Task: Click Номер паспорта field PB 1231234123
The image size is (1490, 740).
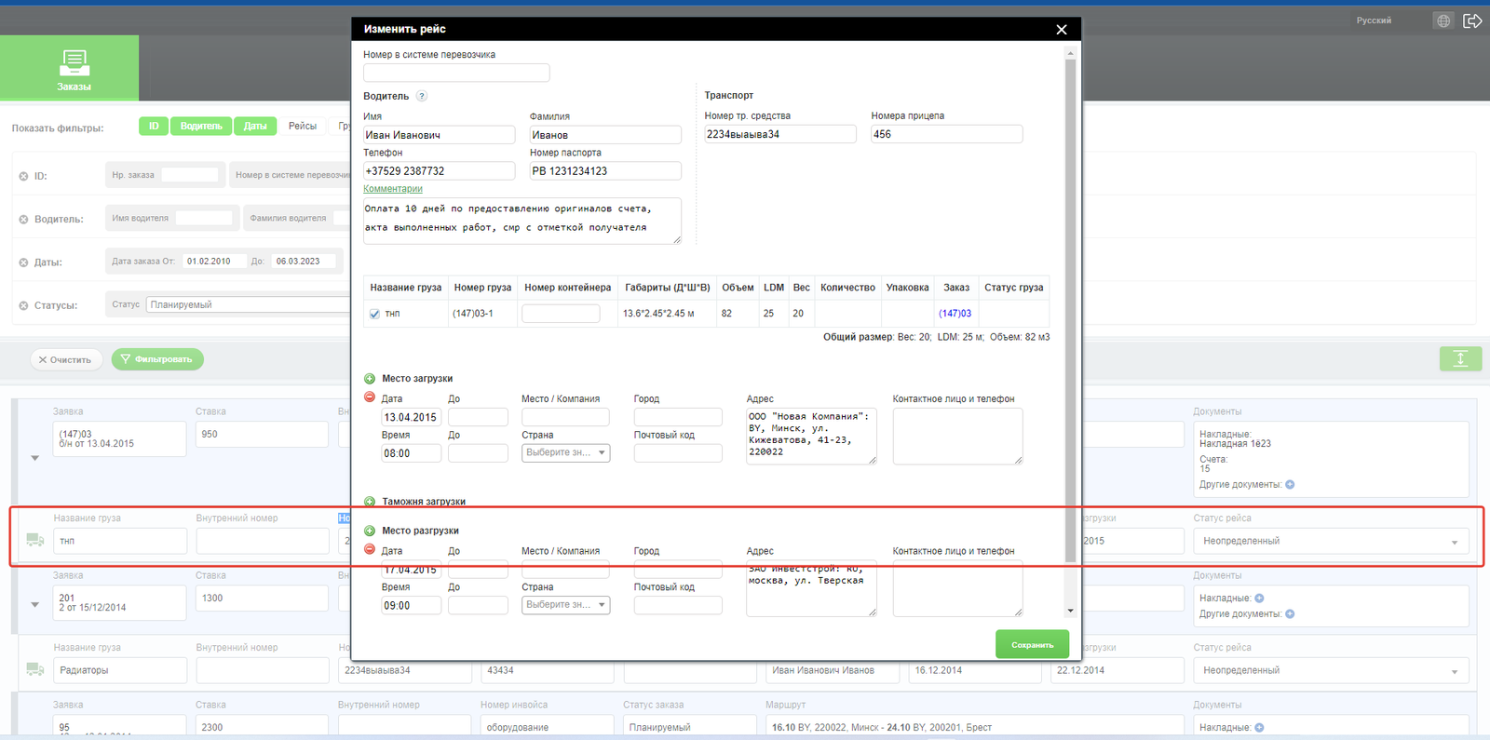Action: [605, 171]
